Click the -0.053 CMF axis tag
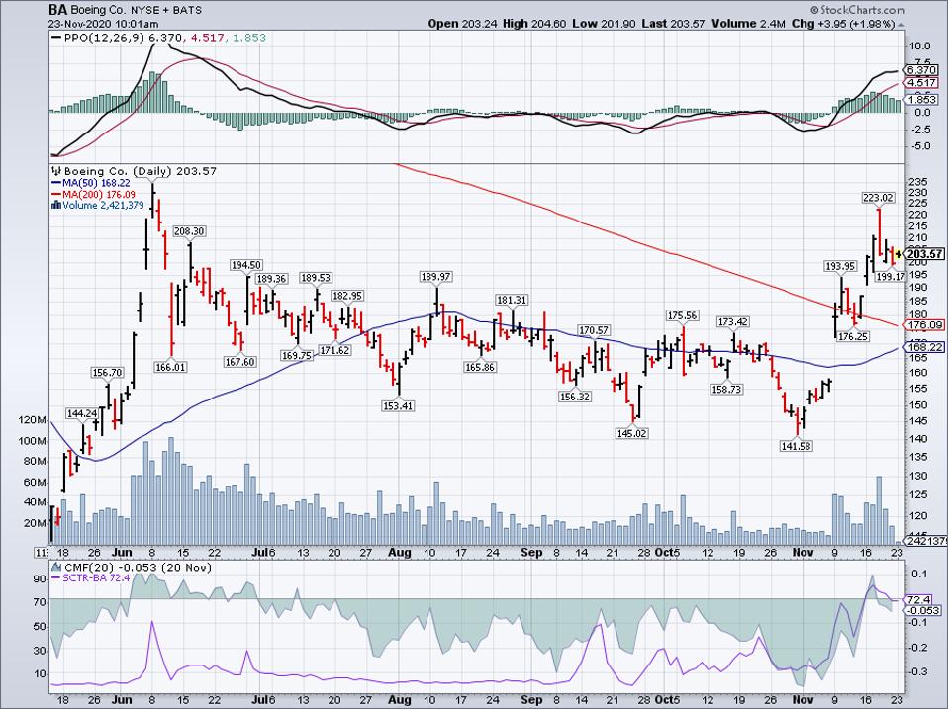Screen dimensions: 948x709 click(x=922, y=610)
